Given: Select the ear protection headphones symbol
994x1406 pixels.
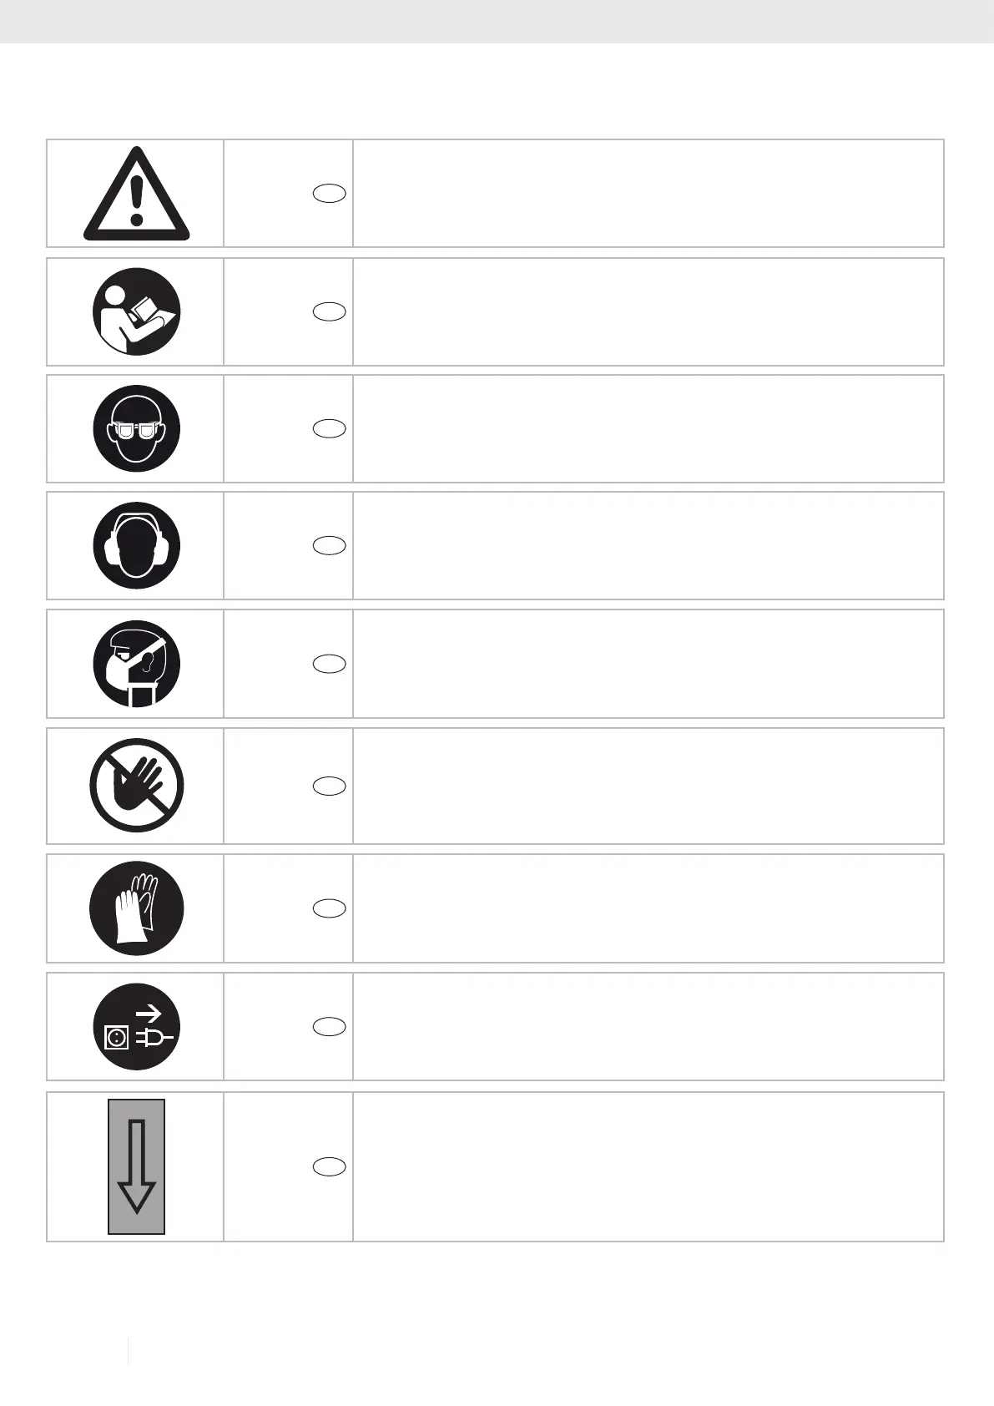Looking at the screenshot, I should coord(136,546).
